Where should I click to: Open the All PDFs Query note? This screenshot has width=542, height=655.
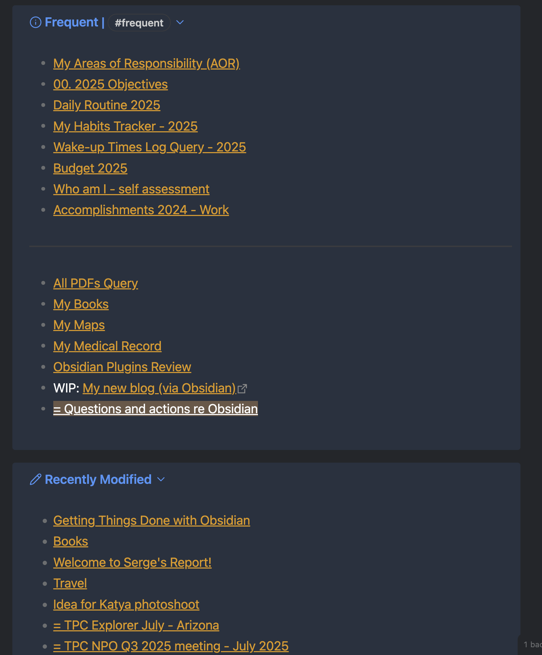pyautogui.click(x=96, y=283)
